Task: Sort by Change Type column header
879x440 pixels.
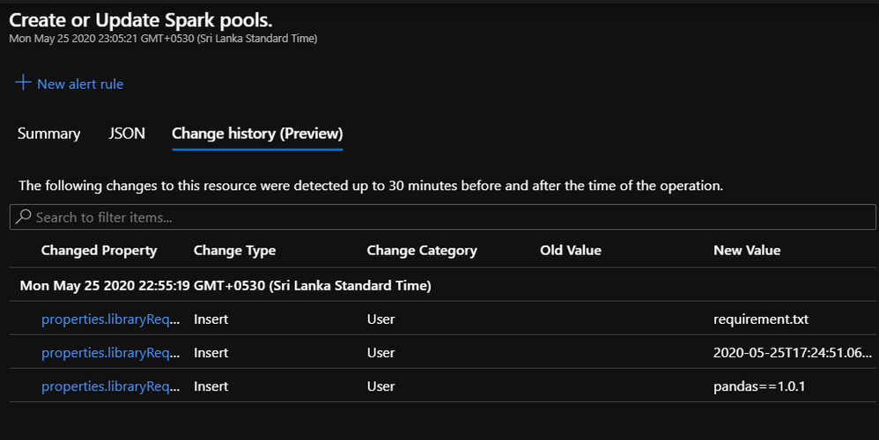Action: pyautogui.click(x=234, y=250)
